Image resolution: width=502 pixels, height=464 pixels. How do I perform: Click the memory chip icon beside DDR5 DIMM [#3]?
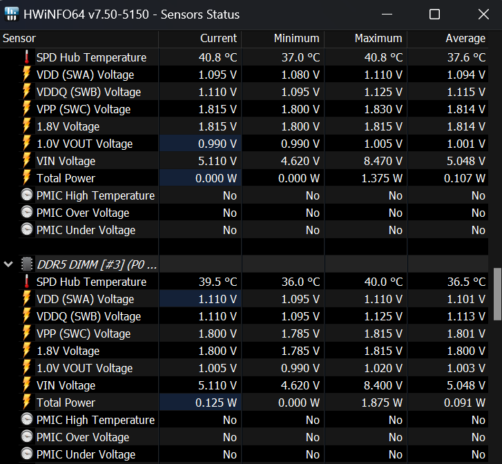coord(27,264)
